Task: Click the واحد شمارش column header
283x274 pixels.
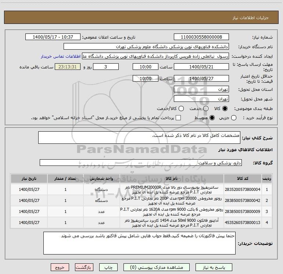Action: pyautogui.click(x=101, y=178)
